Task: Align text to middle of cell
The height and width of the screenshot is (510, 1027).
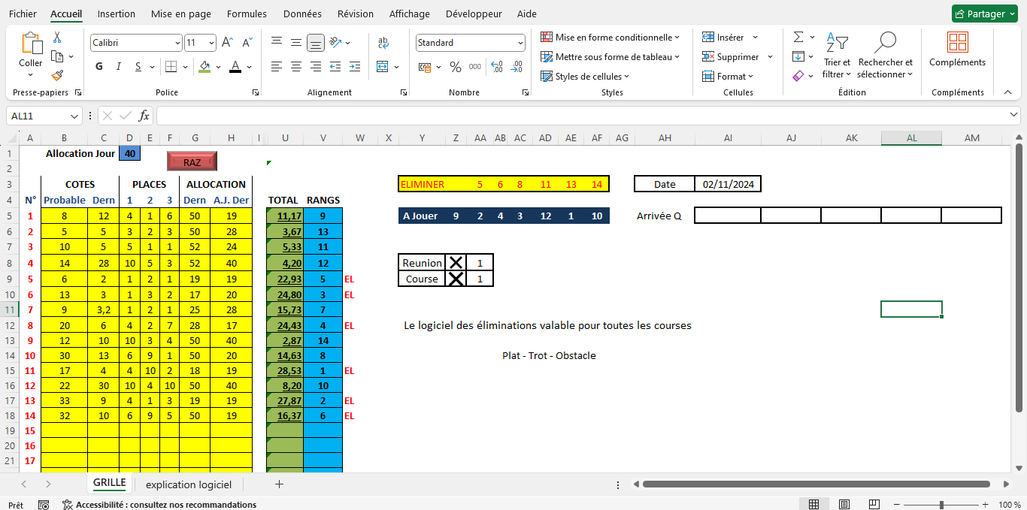Action: [296, 42]
